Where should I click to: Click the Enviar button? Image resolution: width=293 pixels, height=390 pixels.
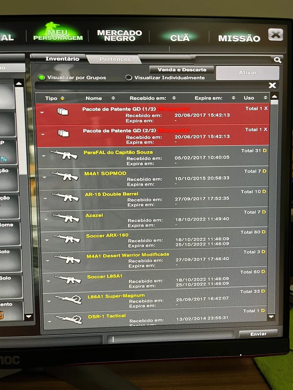click(x=258, y=334)
